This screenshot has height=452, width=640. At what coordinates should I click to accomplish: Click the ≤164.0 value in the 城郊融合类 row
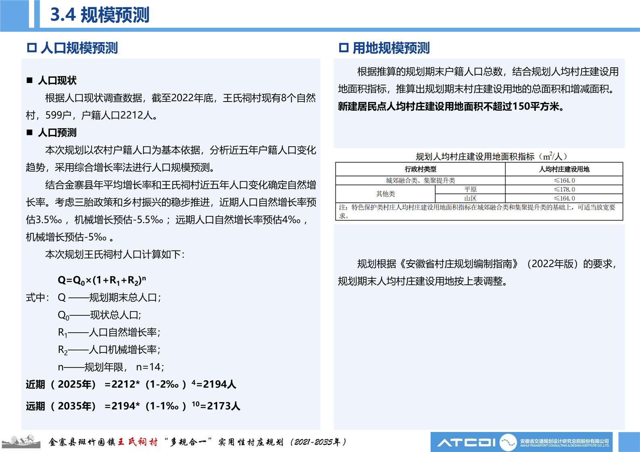tap(564, 180)
